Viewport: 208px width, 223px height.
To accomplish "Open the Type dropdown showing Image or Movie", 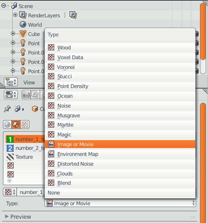I will [120, 203].
